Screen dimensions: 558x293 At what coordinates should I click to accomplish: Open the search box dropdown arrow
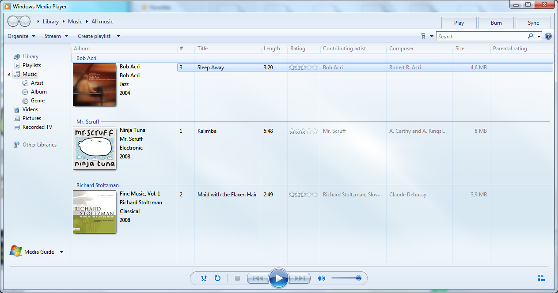(539, 36)
